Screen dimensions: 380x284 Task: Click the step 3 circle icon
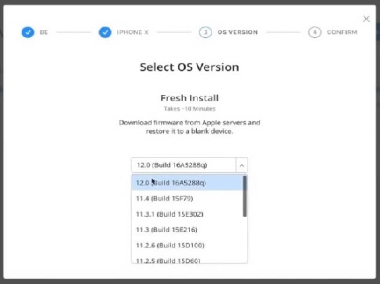pyautogui.click(x=205, y=32)
